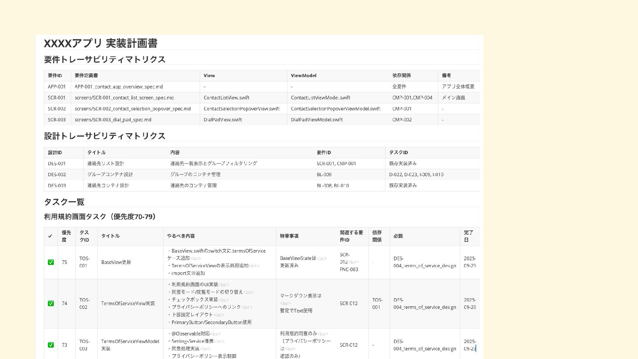The image size is (638, 359).
Task: Click the タスク一覧 section heading
Action: pyautogui.click(x=64, y=202)
